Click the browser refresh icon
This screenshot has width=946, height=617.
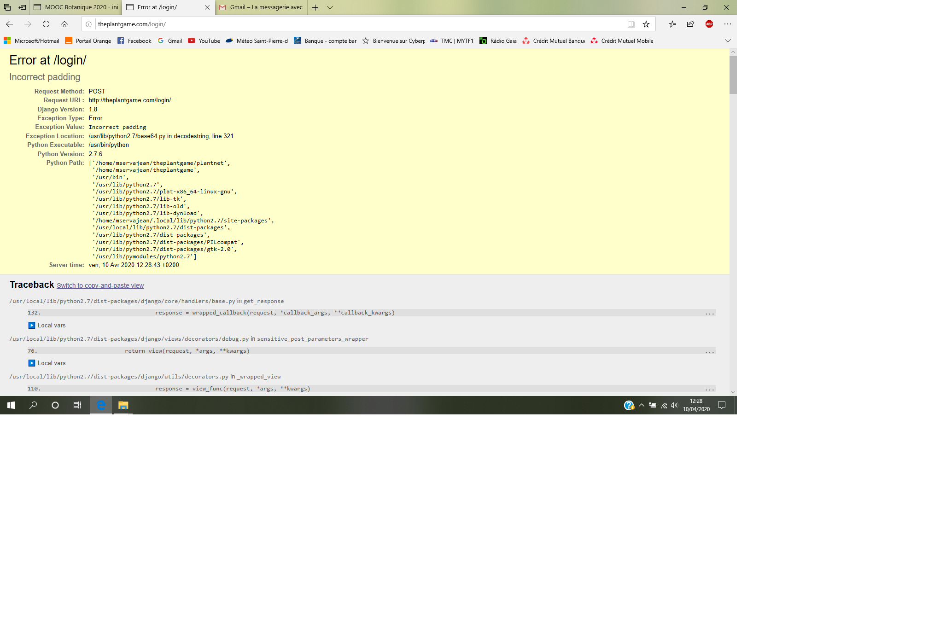point(46,24)
